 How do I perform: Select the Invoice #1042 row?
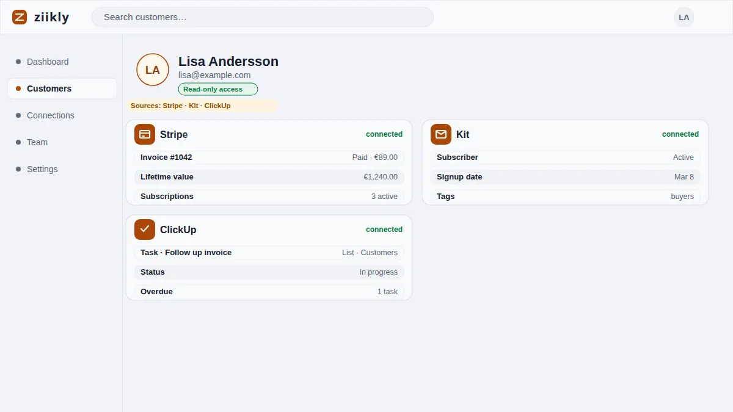coord(269,157)
